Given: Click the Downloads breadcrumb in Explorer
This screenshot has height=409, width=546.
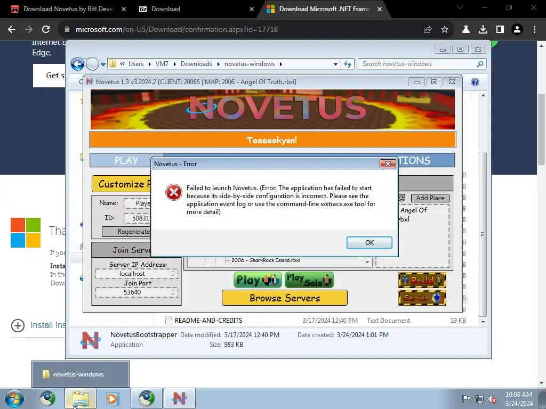Looking at the screenshot, I should pos(196,64).
